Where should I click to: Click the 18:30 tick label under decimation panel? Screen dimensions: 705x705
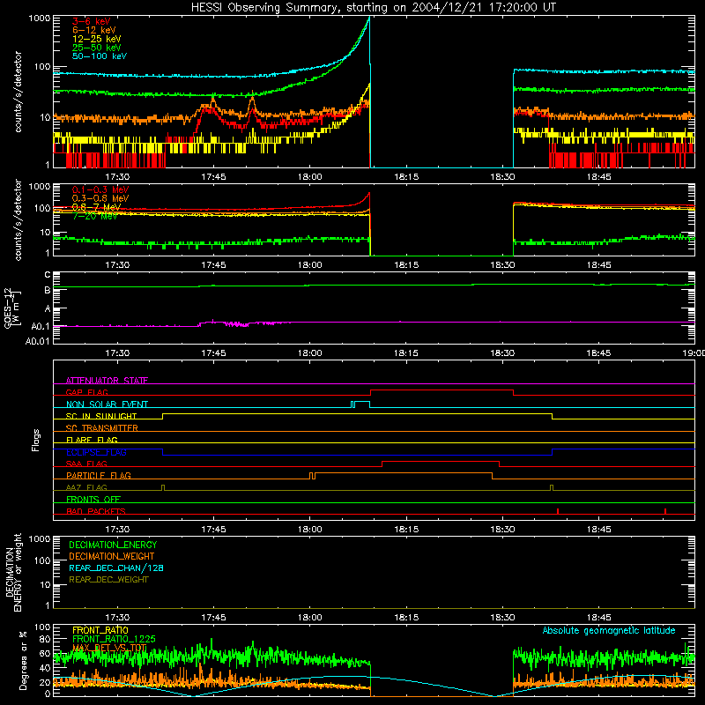click(x=502, y=618)
